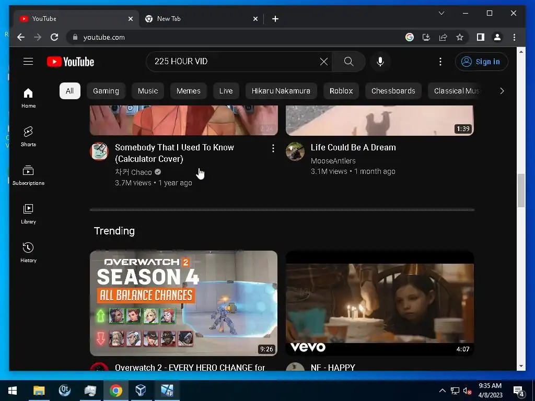The image size is (535, 401).
Task: Click scrollbar down arrow
Action: (x=521, y=366)
